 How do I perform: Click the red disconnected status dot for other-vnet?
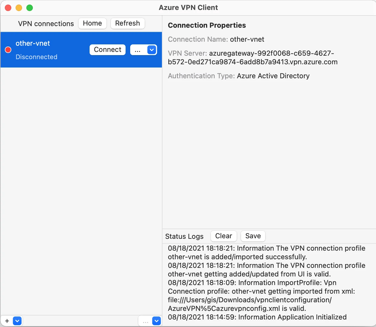(8, 50)
